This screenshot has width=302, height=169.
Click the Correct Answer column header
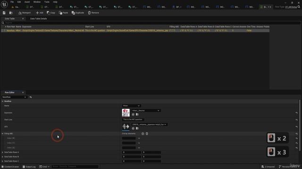(x=239, y=27)
